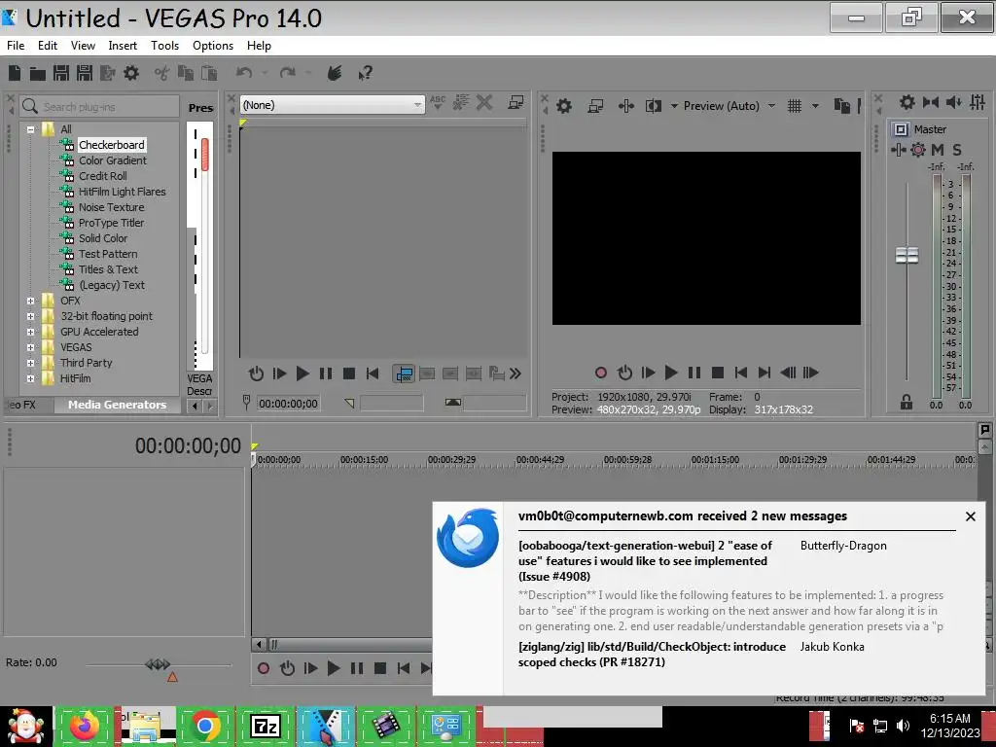This screenshot has width=996, height=747.
Task: Pause playback in the trimmer transport
Action: click(326, 373)
